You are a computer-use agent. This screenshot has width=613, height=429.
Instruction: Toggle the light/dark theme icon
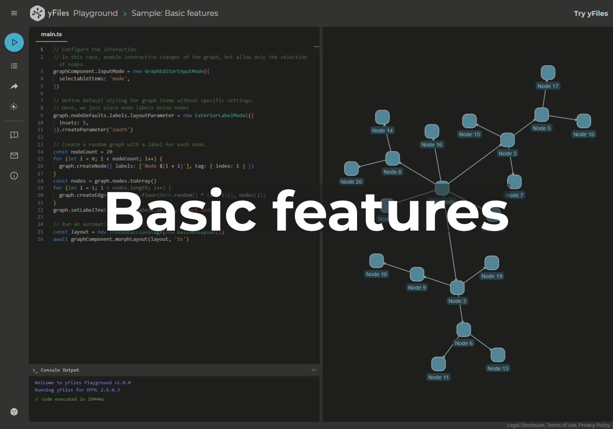(x=14, y=106)
